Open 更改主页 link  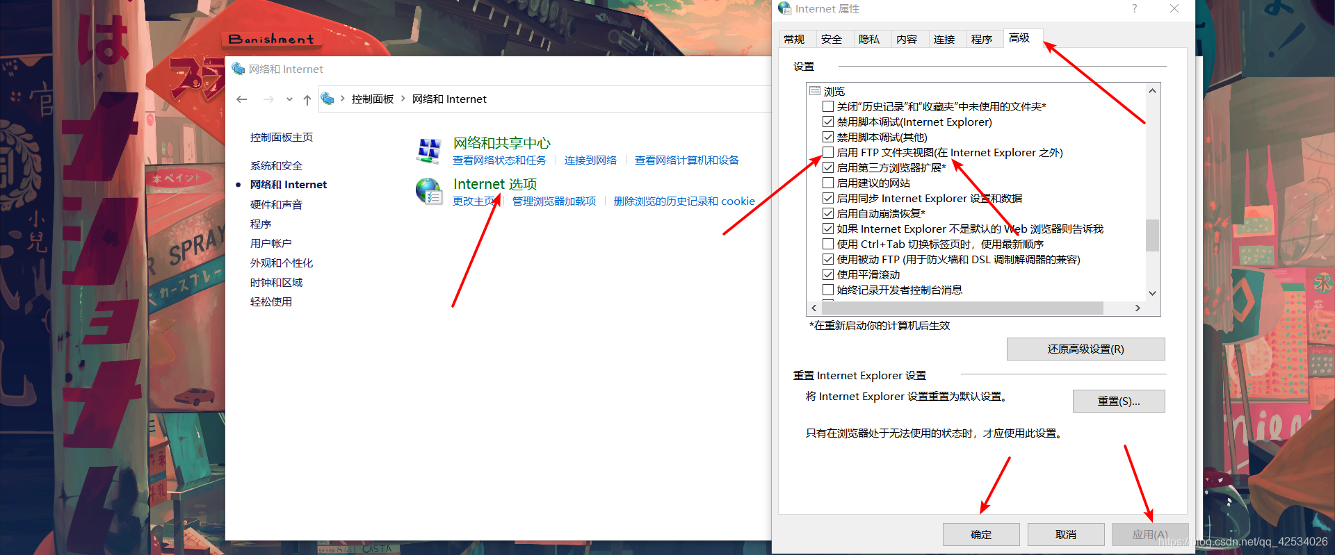[474, 201]
